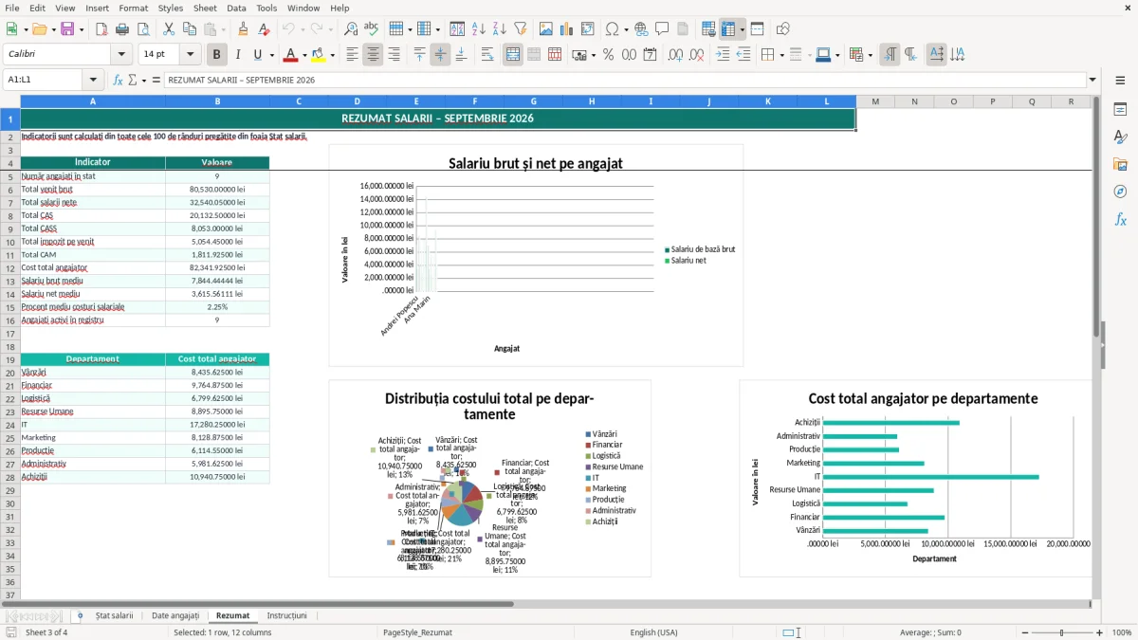Toggle Center Vertically alignment

pyautogui.click(x=440, y=55)
